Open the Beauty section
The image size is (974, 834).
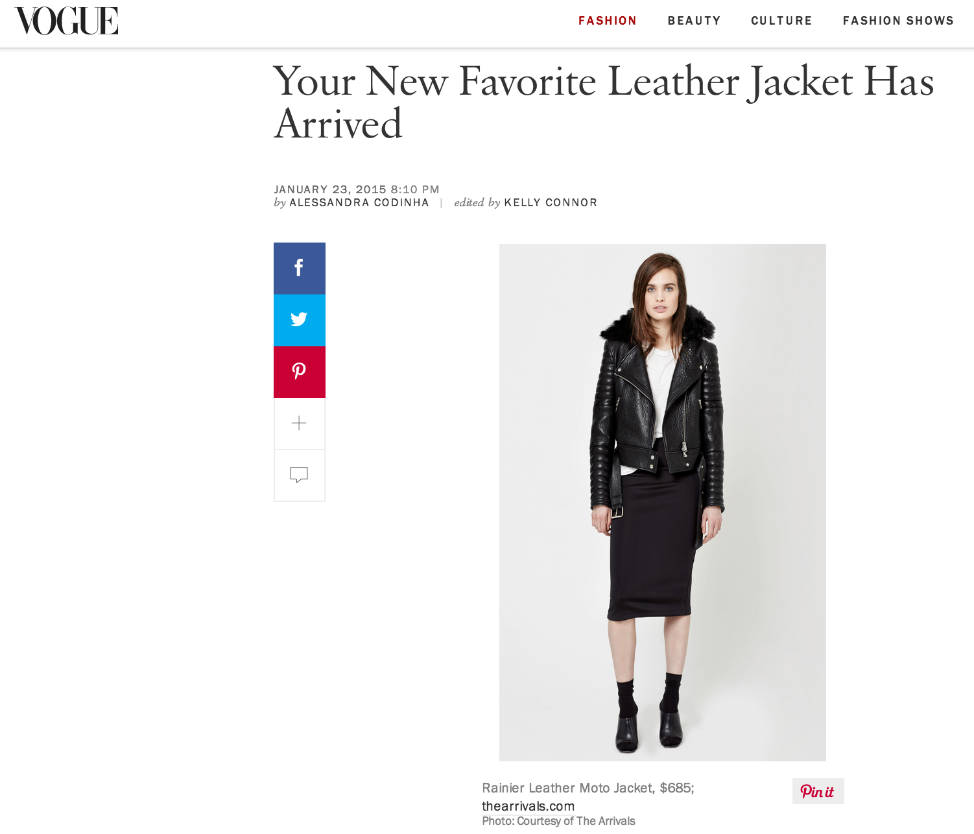coord(694,21)
